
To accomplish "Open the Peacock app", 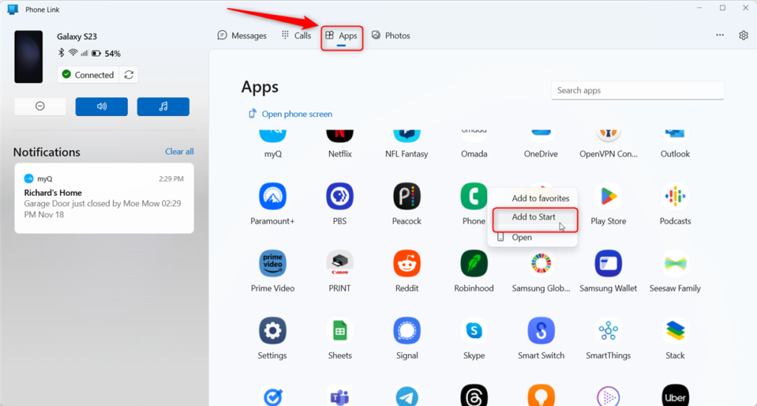I will 407,197.
